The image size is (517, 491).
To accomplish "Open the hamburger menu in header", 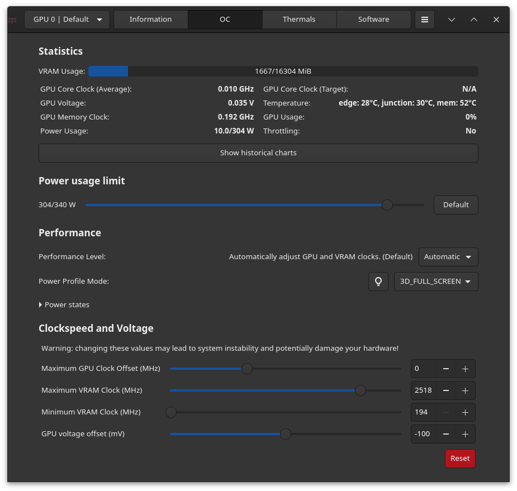I will coord(425,20).
